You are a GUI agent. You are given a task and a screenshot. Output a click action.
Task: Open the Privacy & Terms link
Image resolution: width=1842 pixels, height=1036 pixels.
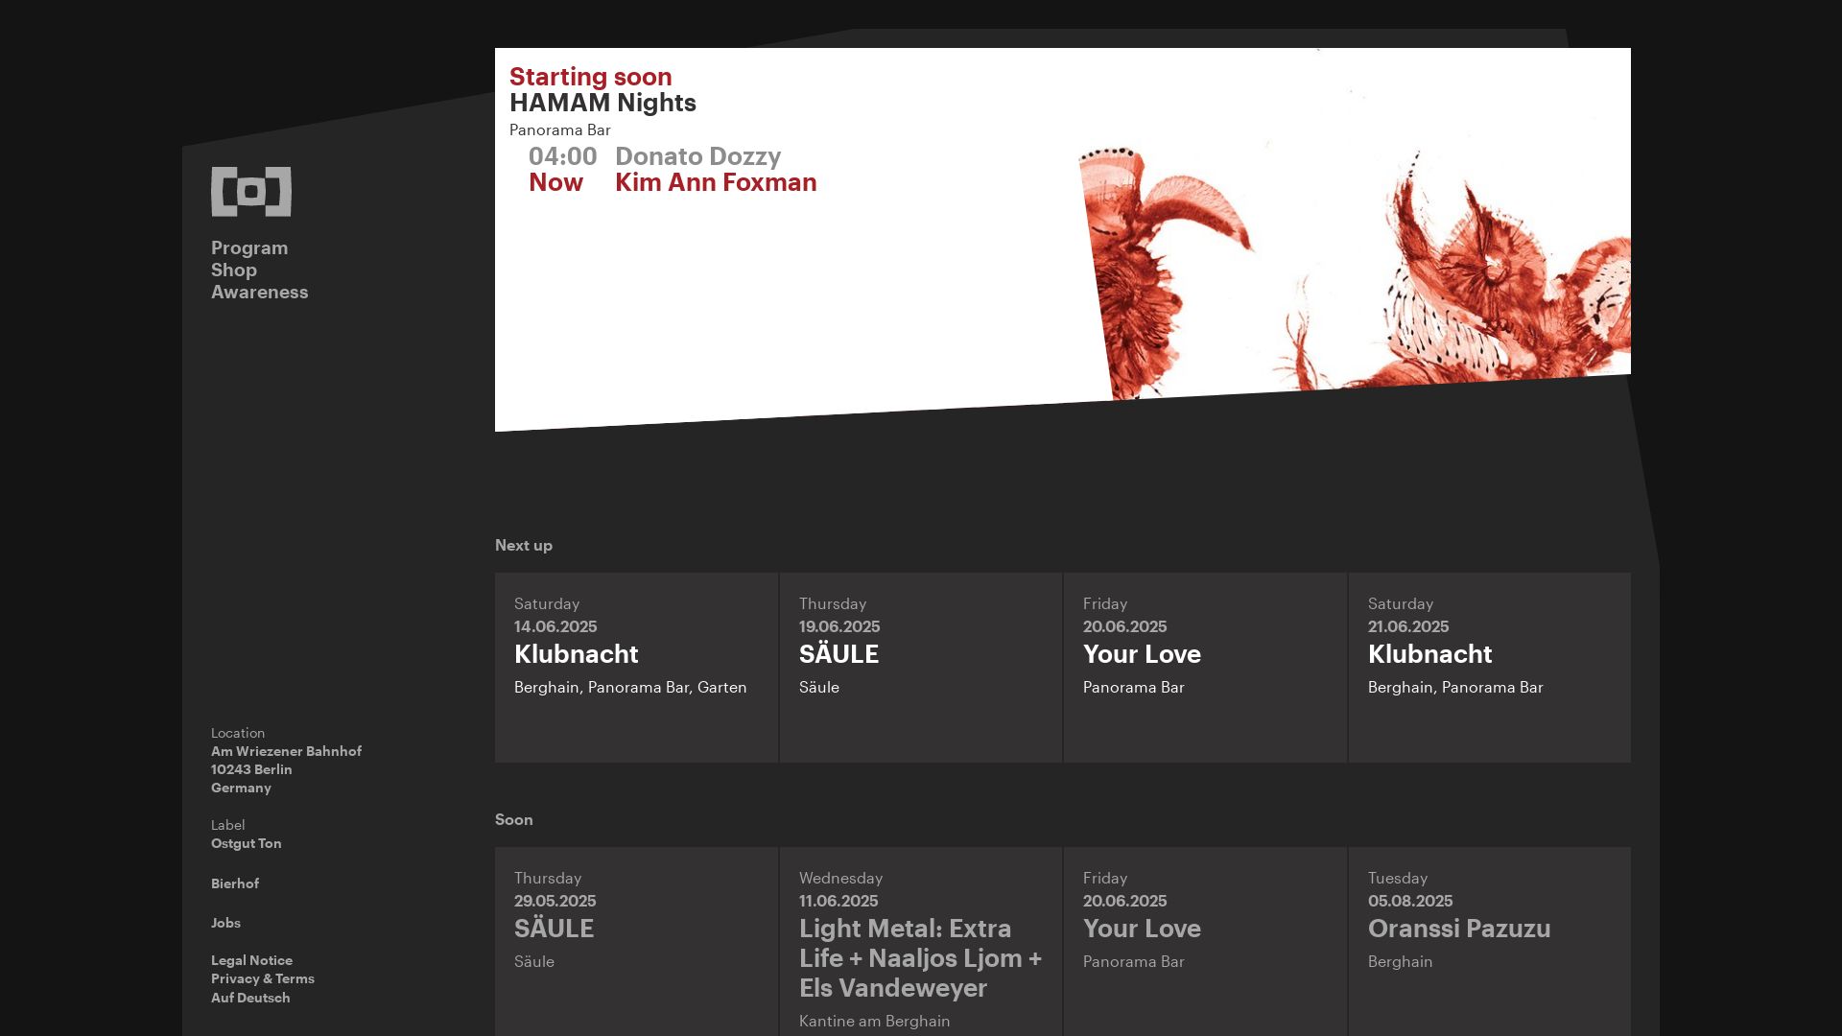[263, 978]
